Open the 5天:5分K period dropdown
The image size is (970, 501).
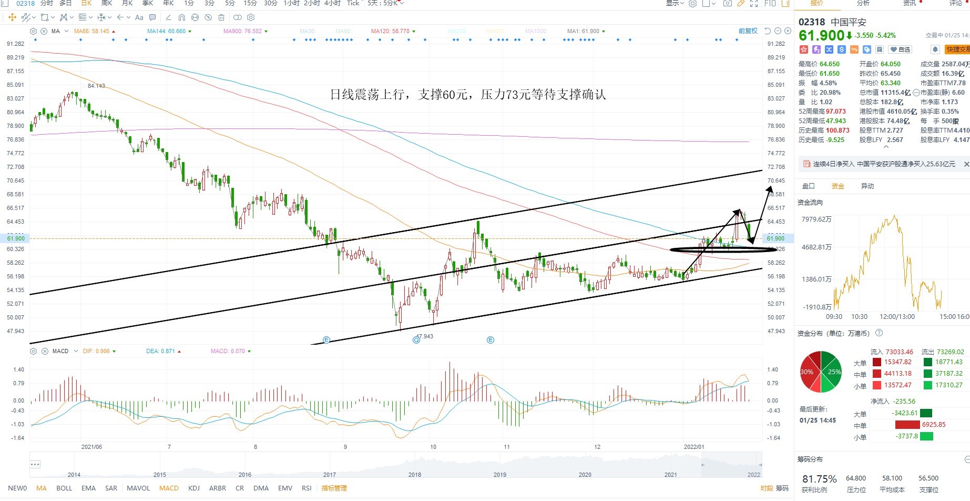pos(386,3)
